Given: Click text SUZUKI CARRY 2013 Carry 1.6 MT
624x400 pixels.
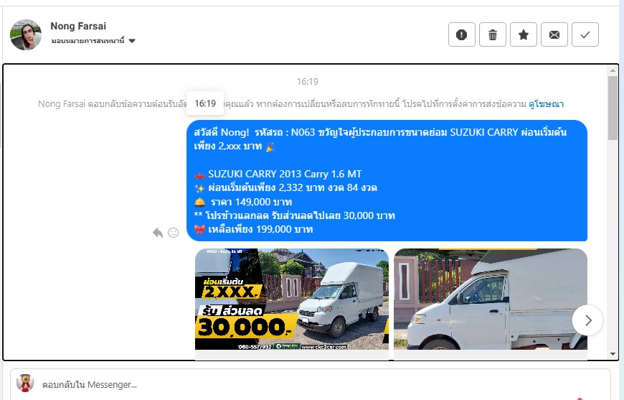Looking at the screenshot, I should click(285, 174).
